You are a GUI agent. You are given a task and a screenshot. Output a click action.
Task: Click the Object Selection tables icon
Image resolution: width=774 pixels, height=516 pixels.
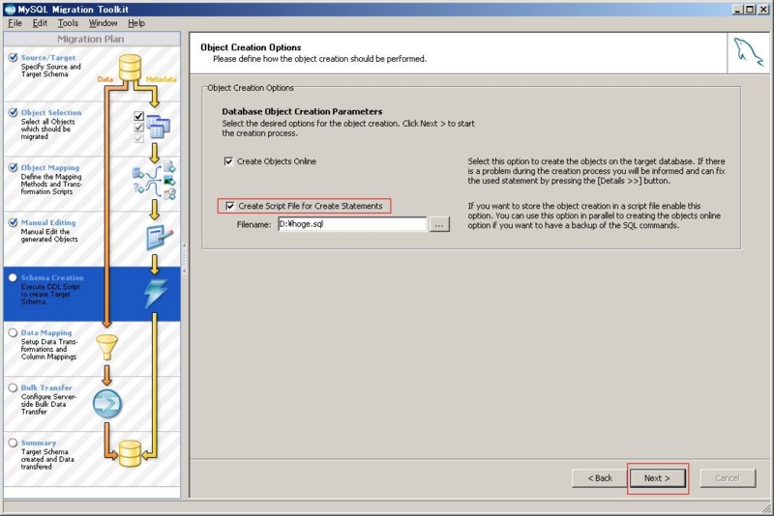158,127
